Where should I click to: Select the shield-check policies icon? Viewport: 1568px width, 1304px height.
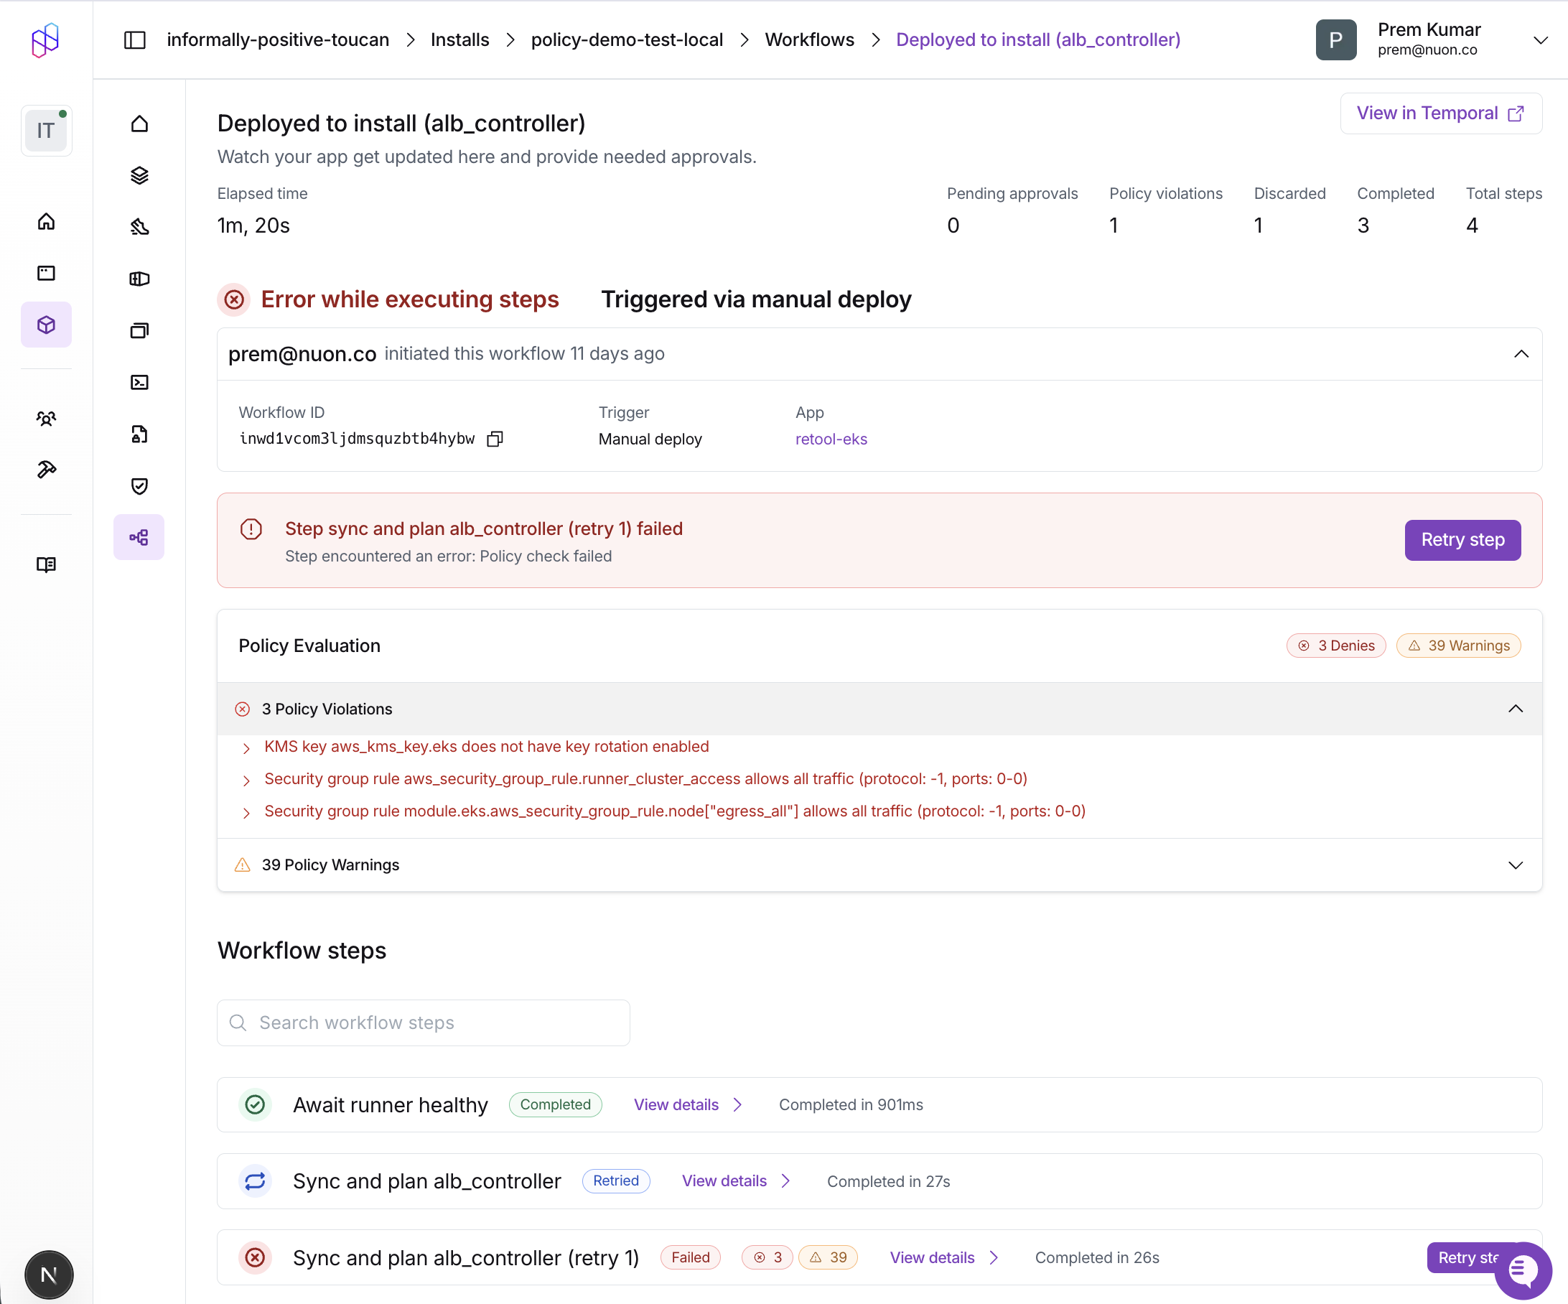coord(139,485)
